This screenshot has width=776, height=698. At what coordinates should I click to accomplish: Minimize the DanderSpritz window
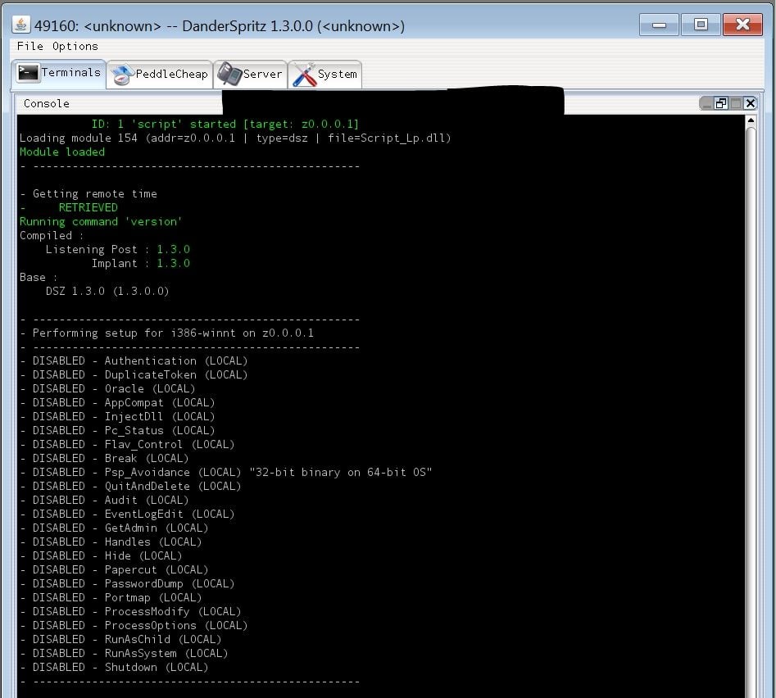[x=659, y=25]
